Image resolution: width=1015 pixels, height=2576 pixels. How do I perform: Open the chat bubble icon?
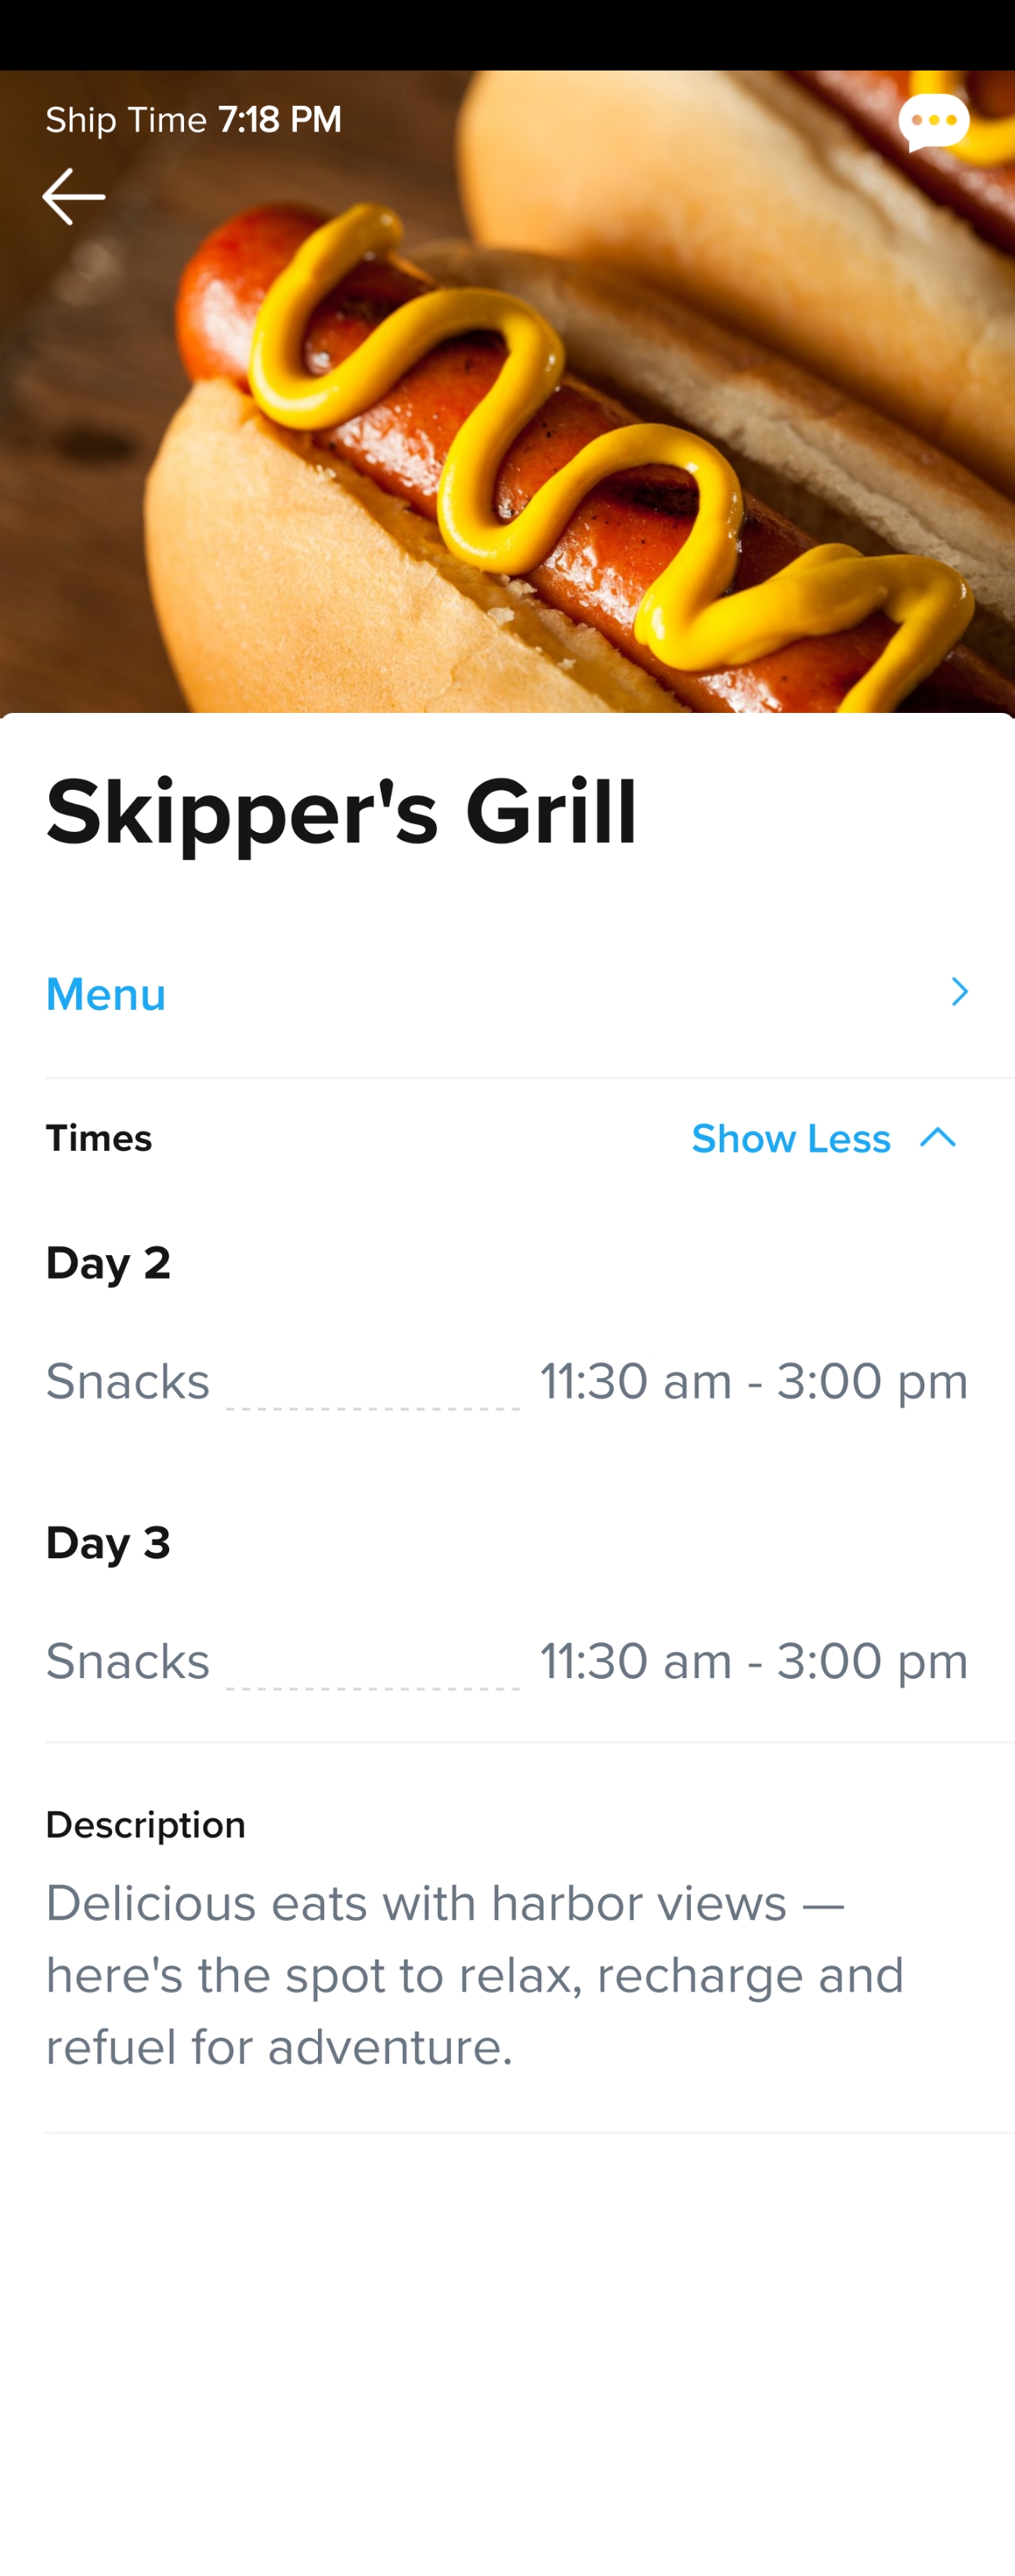pyautogui.click(x=934, y=122)
